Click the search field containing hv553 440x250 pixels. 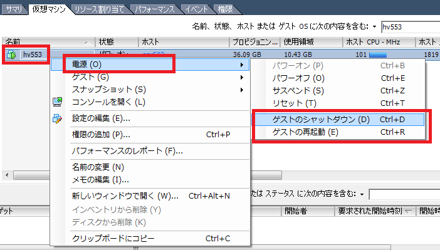pos(411,27)
